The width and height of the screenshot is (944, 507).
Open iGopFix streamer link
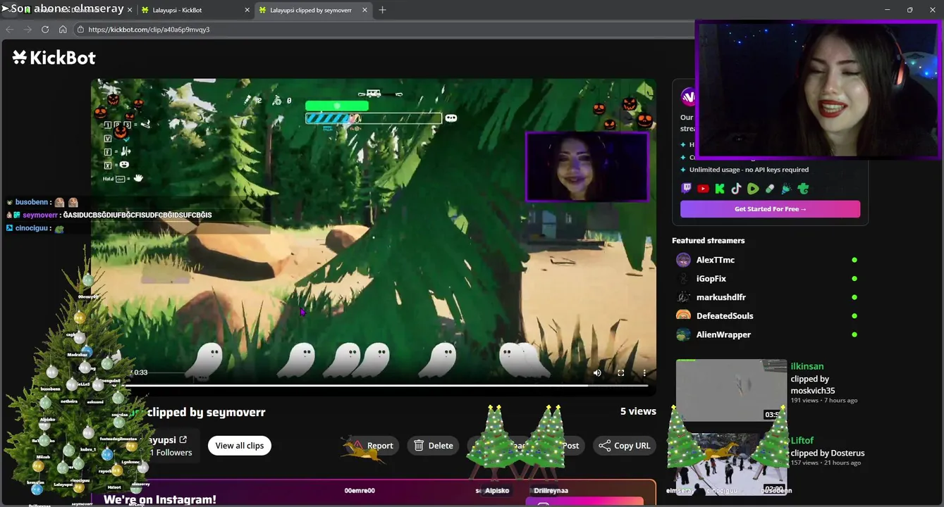(x=711, y=279)
